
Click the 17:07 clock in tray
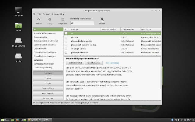point(189,120)
